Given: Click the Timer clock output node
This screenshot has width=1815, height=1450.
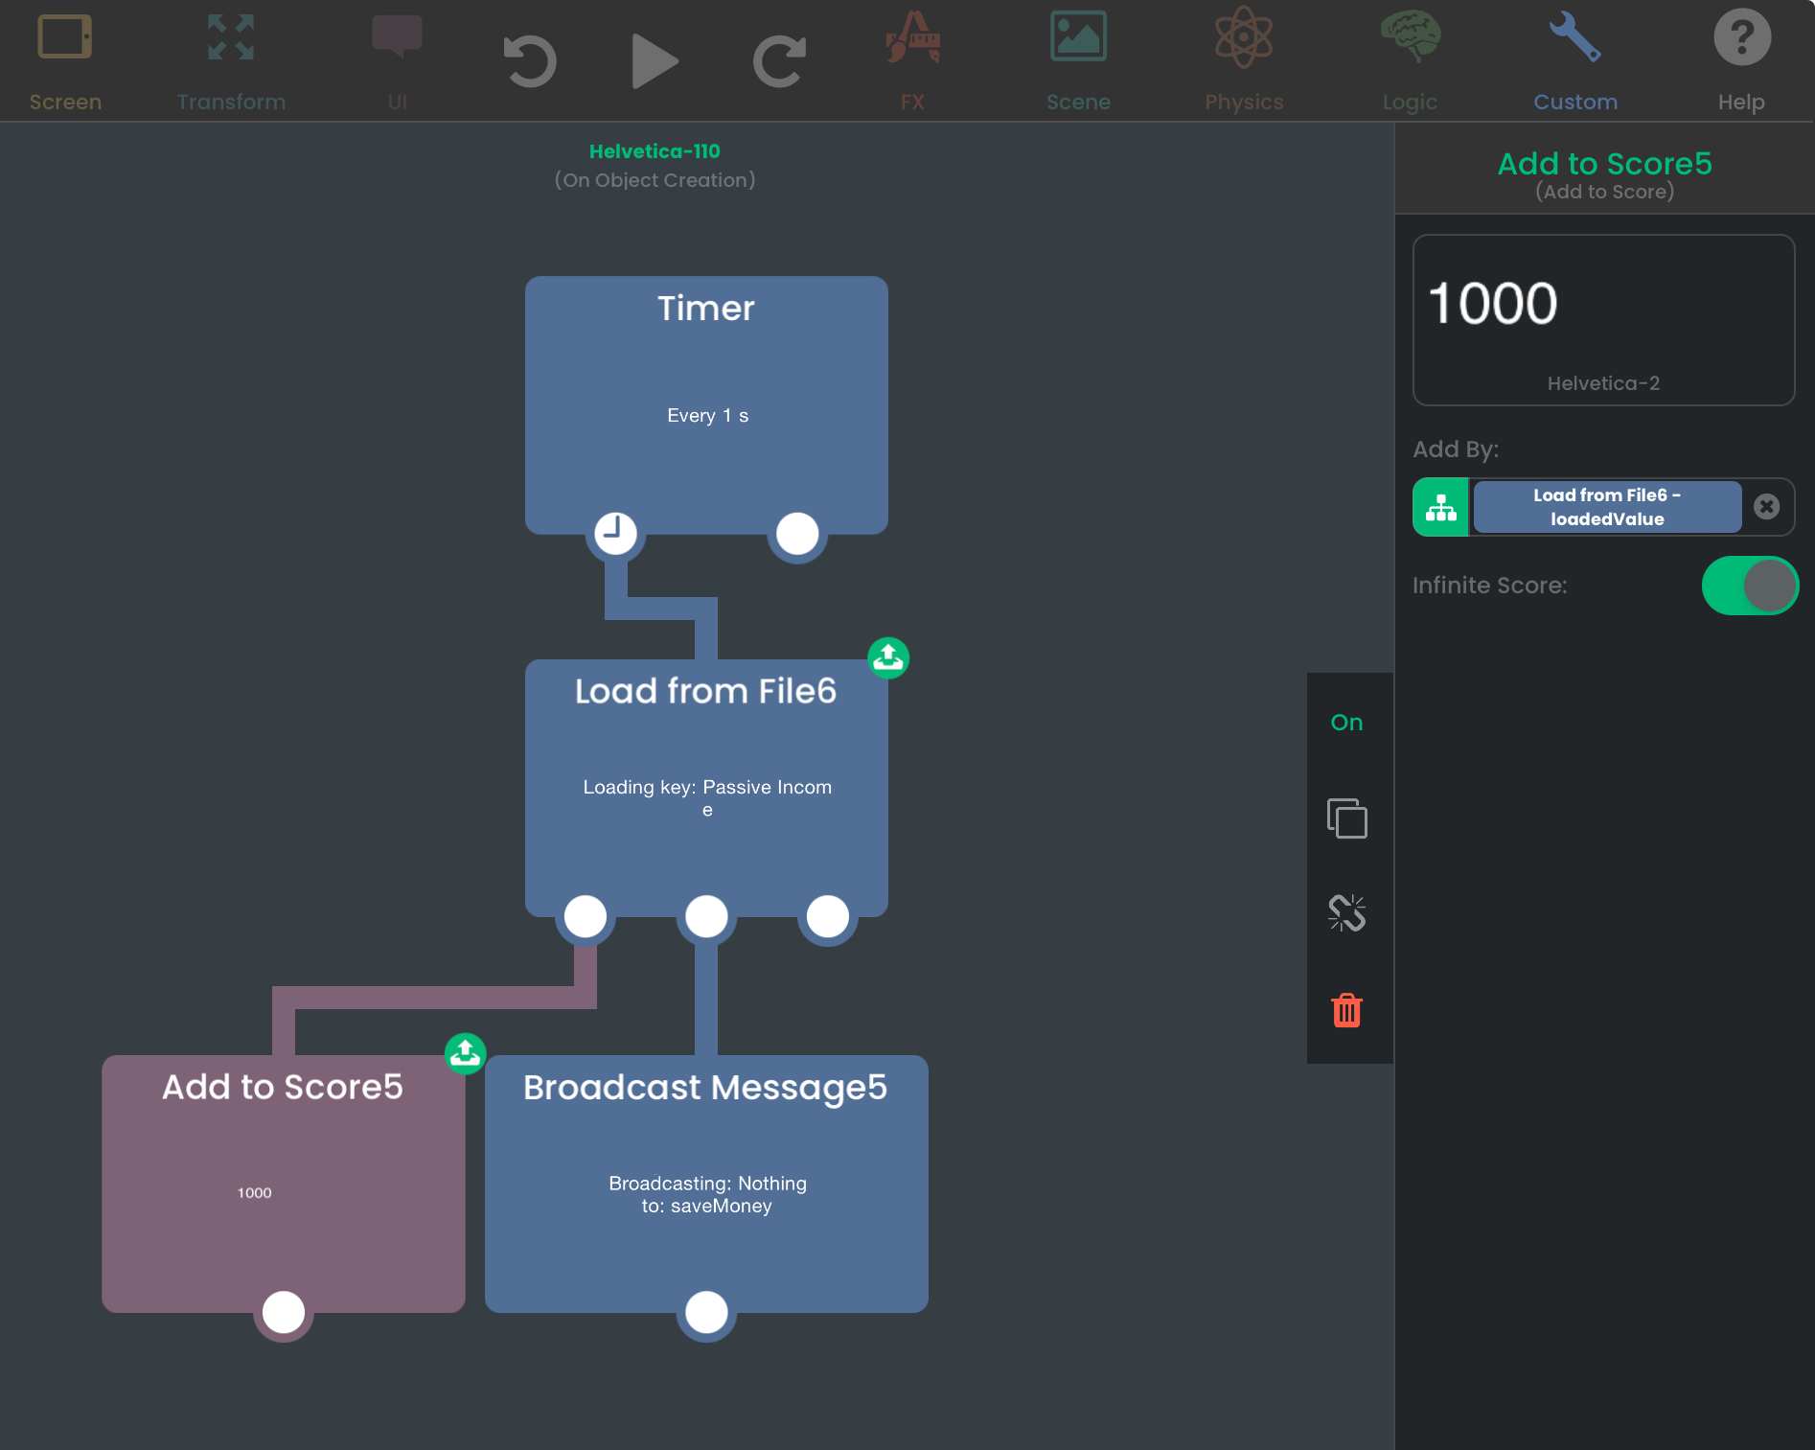Looking at the screenshot, I should 615,533.
